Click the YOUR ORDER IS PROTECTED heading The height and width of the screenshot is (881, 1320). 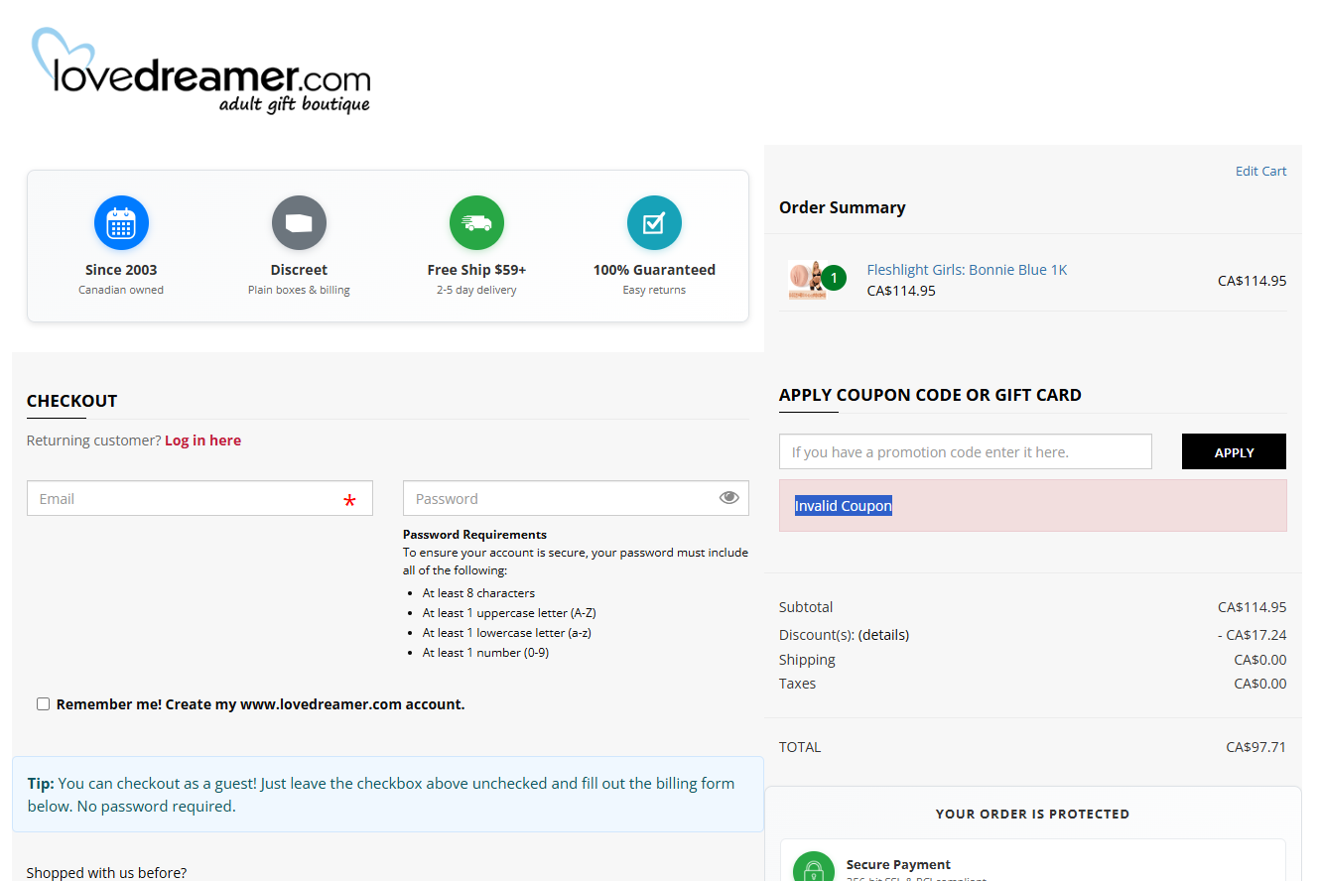(x=1032, y=814)
